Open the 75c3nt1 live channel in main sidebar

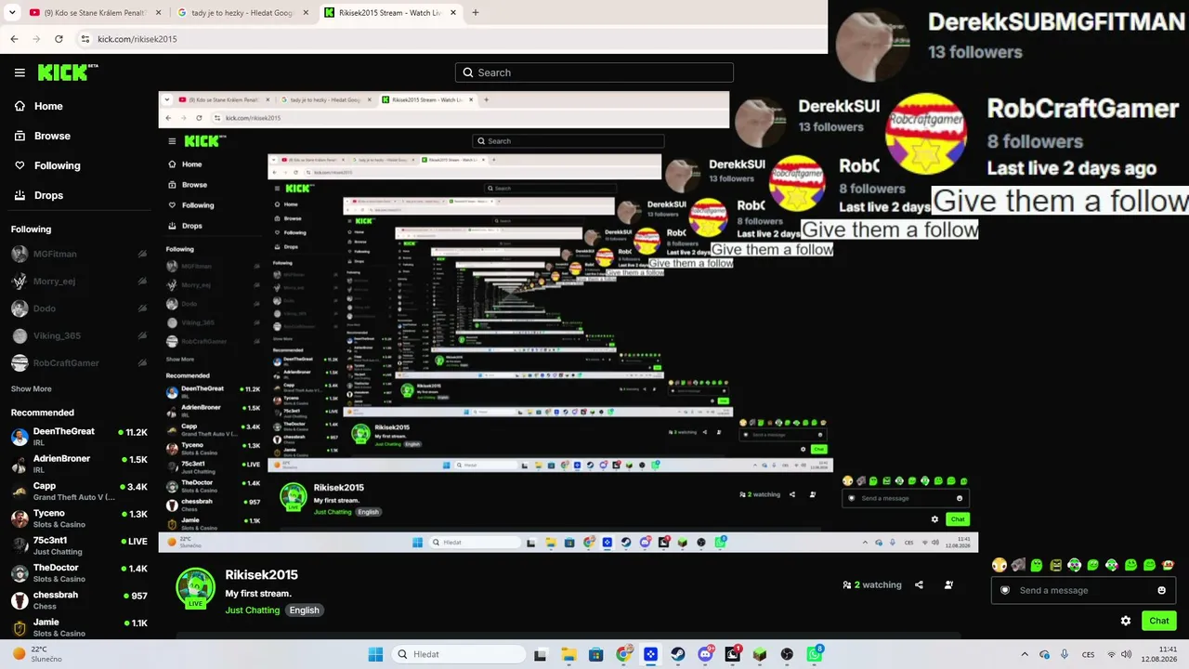(x=79, y=545)
